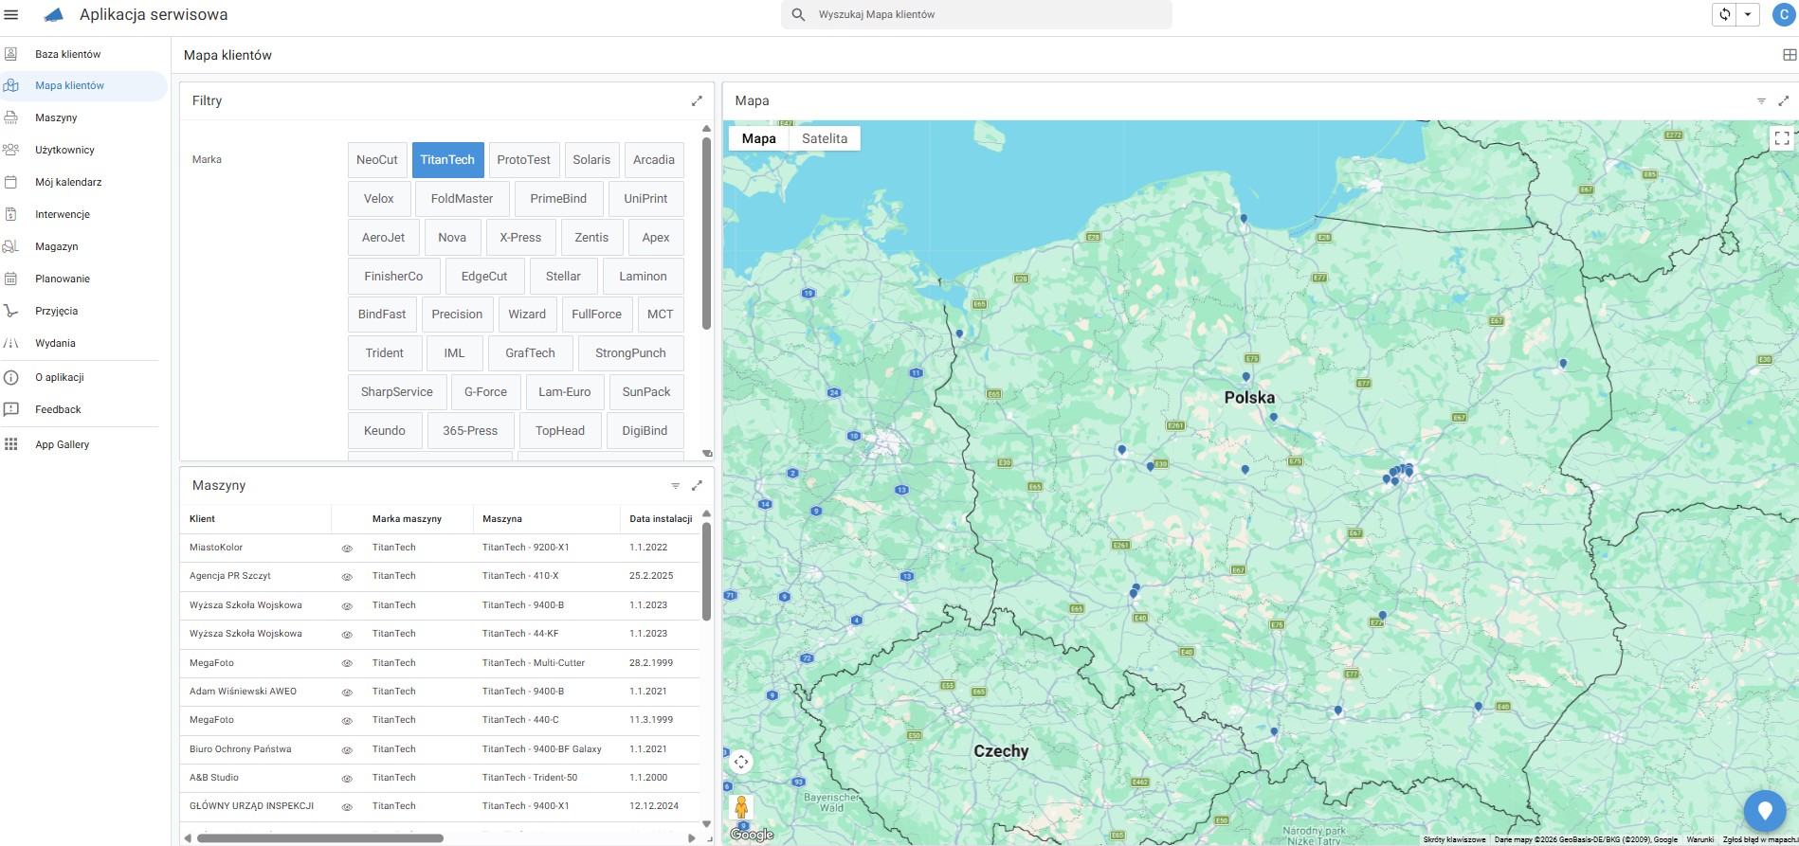Sort by Data instalacji column header
Viewport: 1799px width, 846px height.
(x=661, y=519)
